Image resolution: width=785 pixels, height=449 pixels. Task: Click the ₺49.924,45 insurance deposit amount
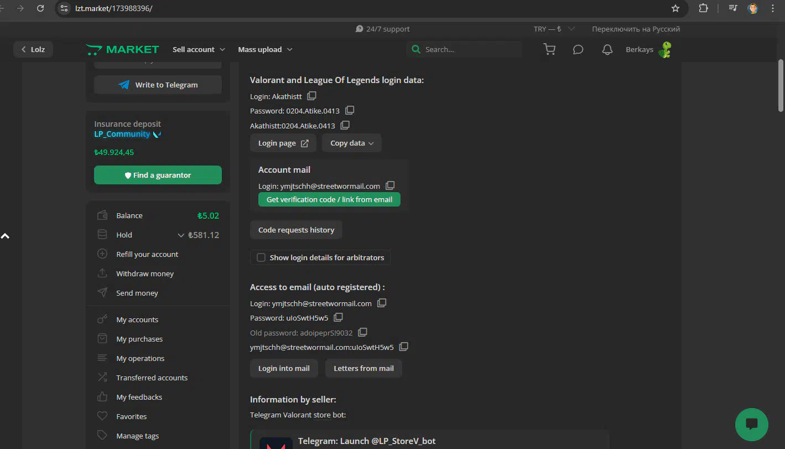point(114,152)
